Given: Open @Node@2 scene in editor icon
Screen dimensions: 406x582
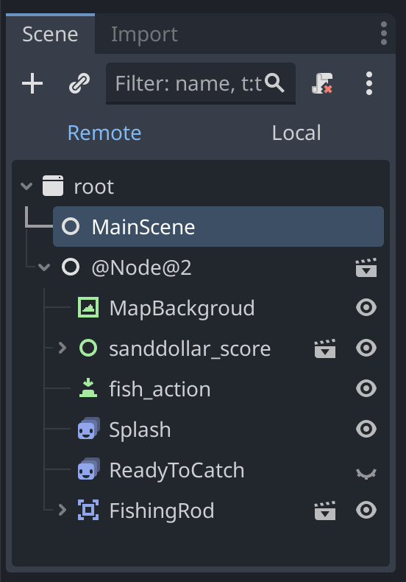Looking at the screenshot, I should tap(366, 267).
